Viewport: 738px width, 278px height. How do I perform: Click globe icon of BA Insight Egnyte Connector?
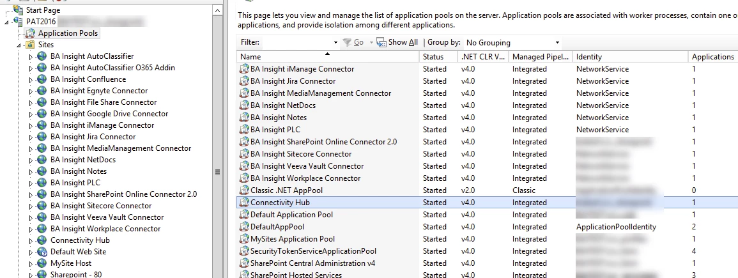click(42, 91)
